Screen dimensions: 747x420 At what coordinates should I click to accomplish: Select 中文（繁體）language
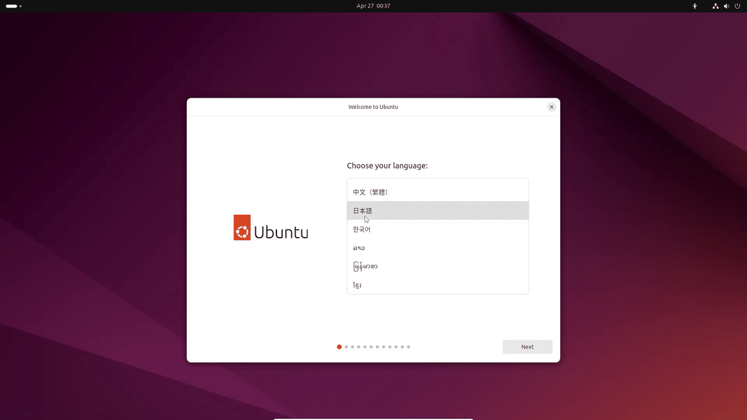pyautogui.click(x=438, y=192)
